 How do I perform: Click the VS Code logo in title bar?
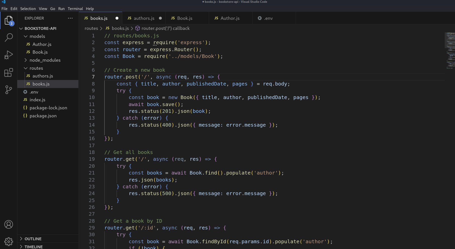pos(4,2)
